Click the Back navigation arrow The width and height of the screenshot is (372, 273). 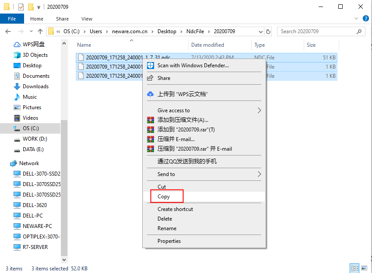pyautogui.click(x=8, y=31)
